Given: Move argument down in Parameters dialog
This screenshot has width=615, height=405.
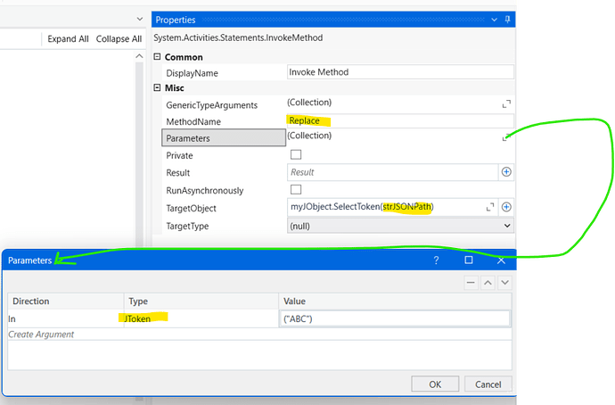Looking at the screenshot, I should (x=504, y=283).
